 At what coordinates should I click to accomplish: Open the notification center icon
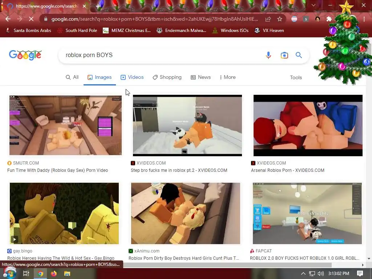point(360,274)
